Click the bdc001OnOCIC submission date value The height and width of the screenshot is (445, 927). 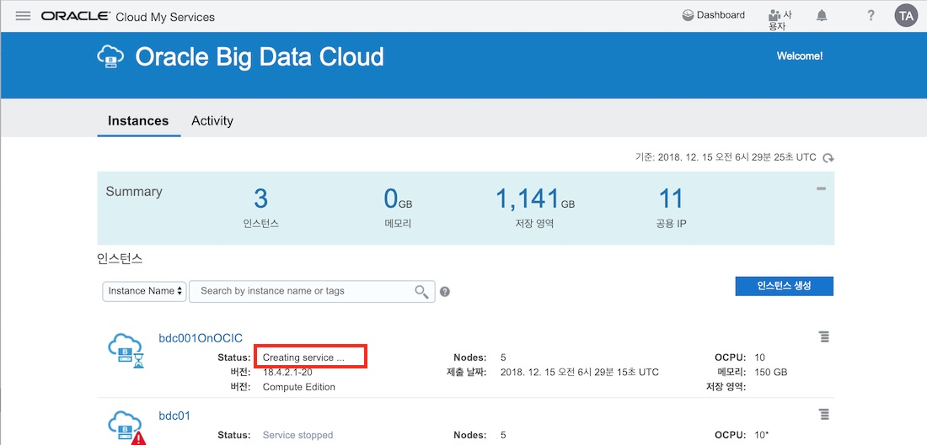coord(580,372)
